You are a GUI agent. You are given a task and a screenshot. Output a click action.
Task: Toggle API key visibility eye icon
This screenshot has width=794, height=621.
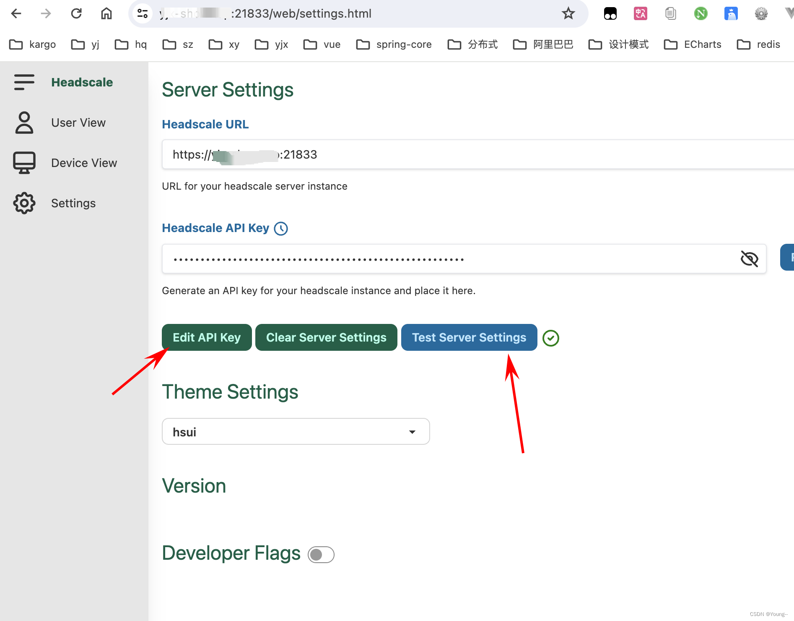tap(750, 259)
